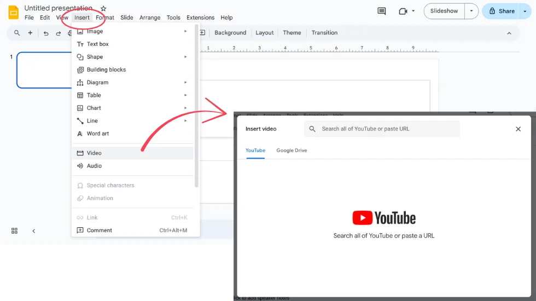Expand the Table submenu
The width and height of the screenshot is (536, 301).
click(x=132, y=95)
